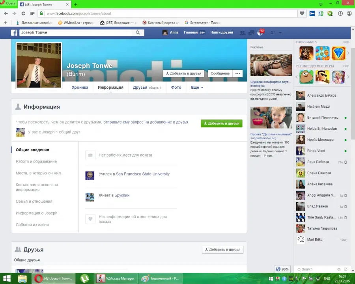Open chat with Haithem Mezzi
The width and height of the screenshot is (355, 284).
(321, 106)
